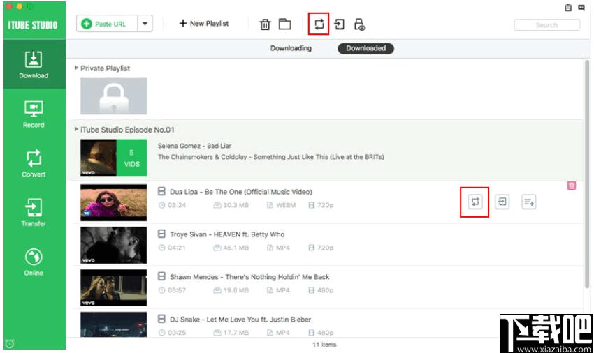Open the Online section in sidebar

(34, 262)
